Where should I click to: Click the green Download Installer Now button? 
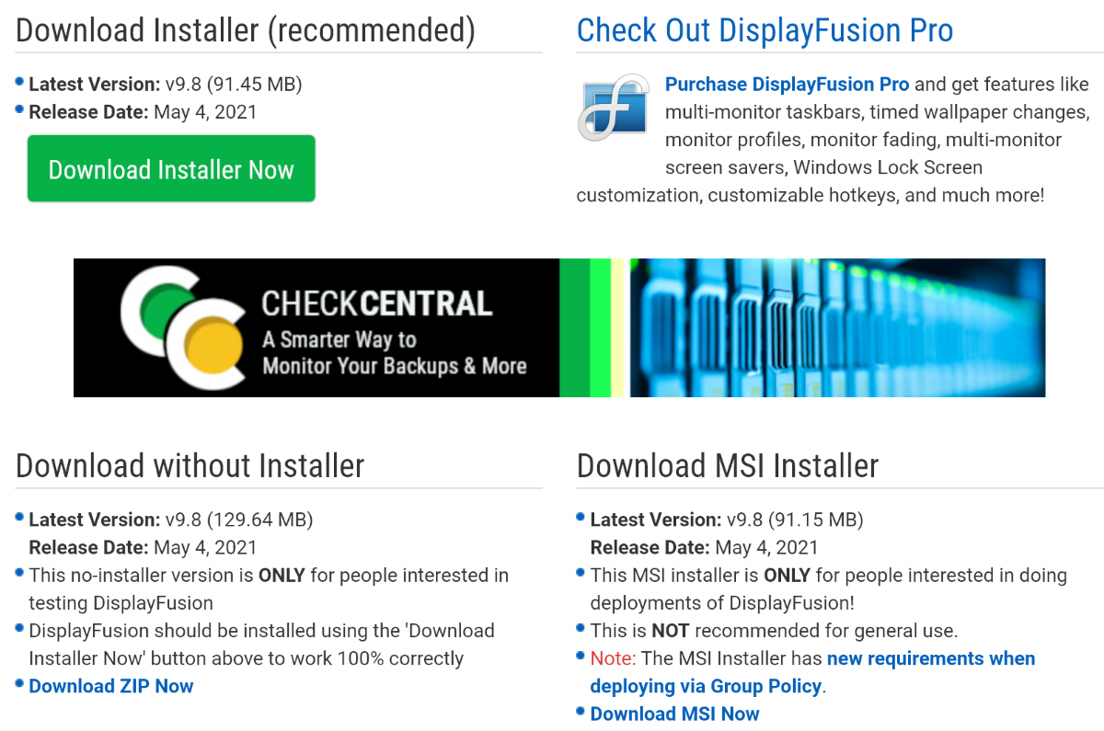tap(171, 169)
